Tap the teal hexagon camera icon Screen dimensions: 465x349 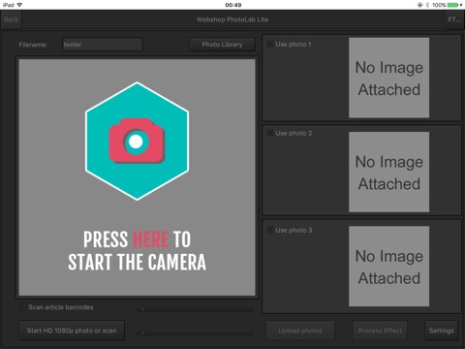[137, 141]
